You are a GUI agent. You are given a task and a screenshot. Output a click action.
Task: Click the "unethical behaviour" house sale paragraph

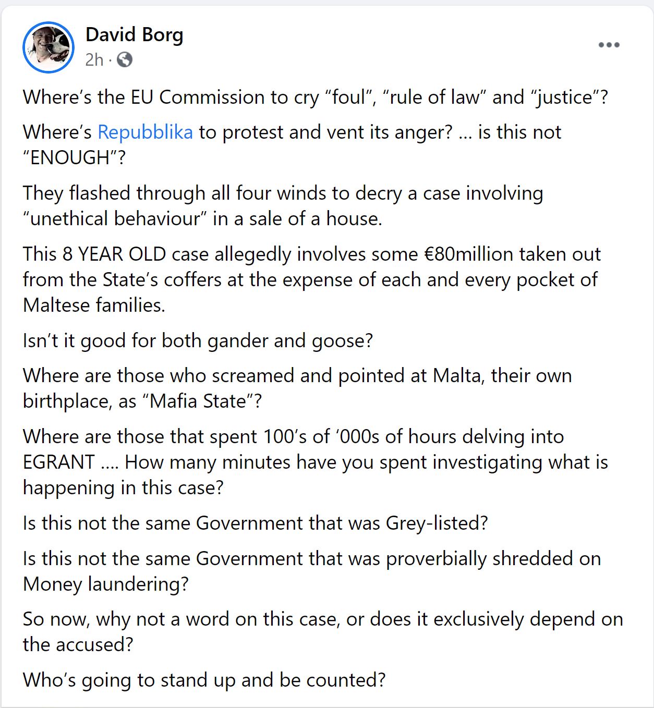(x=282, y=205)
